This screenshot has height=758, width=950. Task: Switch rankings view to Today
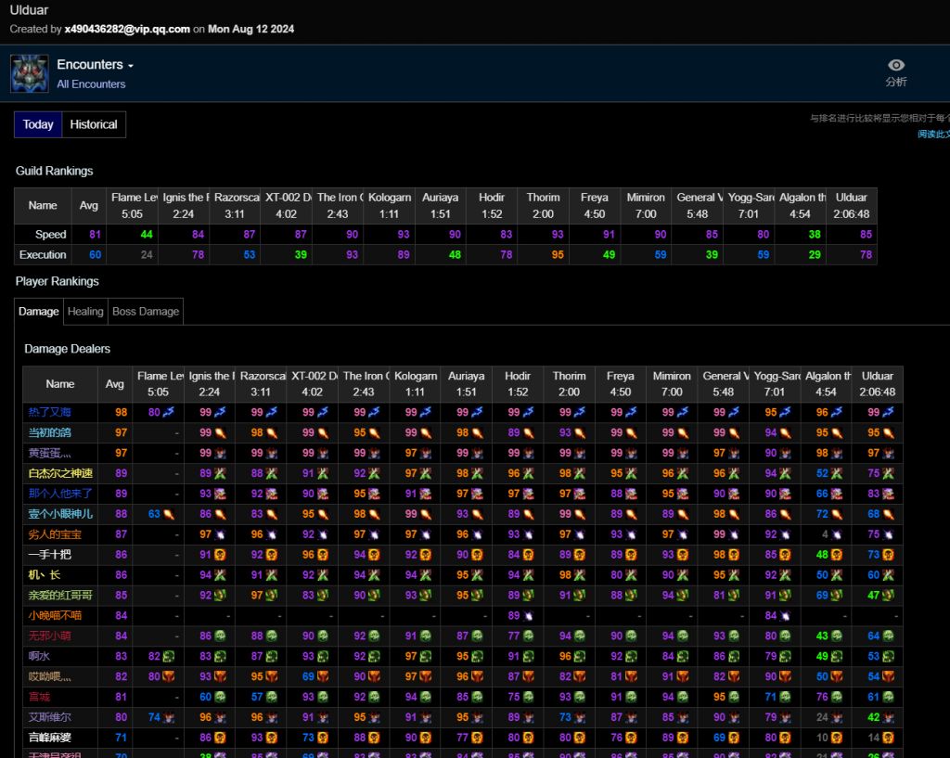[x=38, y=124]
